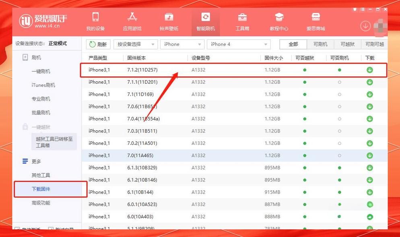Switch to the 可越狱 filter tab
Image resolution: width=400 pixels, height=237 pixels.
click(x=347, y=44)
